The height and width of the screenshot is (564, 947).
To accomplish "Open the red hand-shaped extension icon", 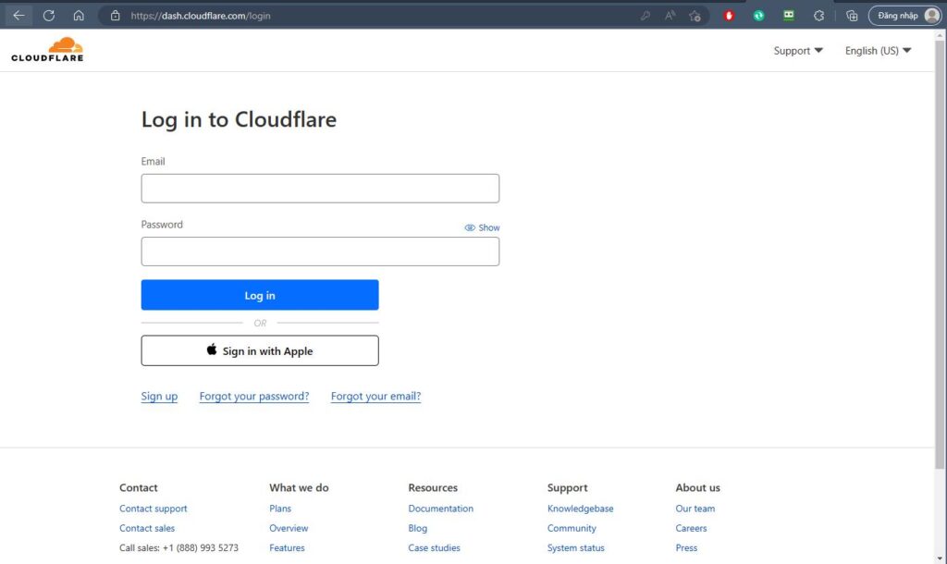I will (729, 15).
